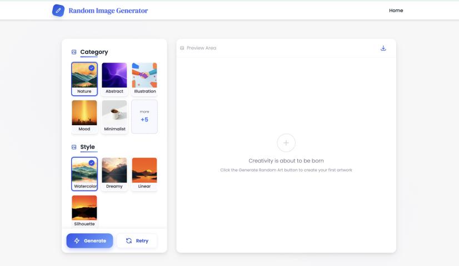
Task: Click the pencil logo icon in header
Action: [x=58, y=11]
